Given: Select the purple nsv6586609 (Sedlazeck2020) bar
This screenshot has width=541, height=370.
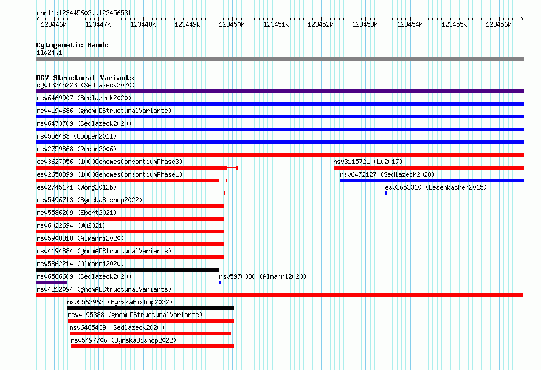Looking at the screenshot, I should (x=52, y=283).
